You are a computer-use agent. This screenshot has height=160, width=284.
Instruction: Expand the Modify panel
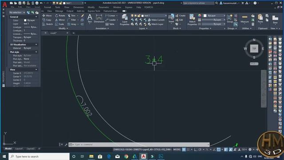pyautogui.click(x=63, y=28)
